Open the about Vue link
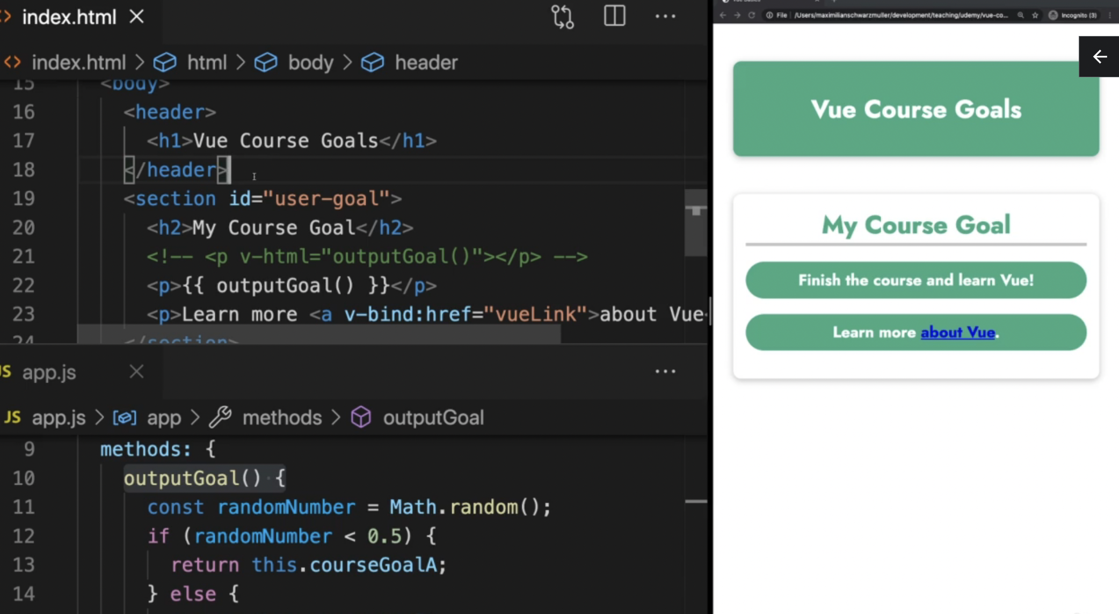 [x=958, y=332]
